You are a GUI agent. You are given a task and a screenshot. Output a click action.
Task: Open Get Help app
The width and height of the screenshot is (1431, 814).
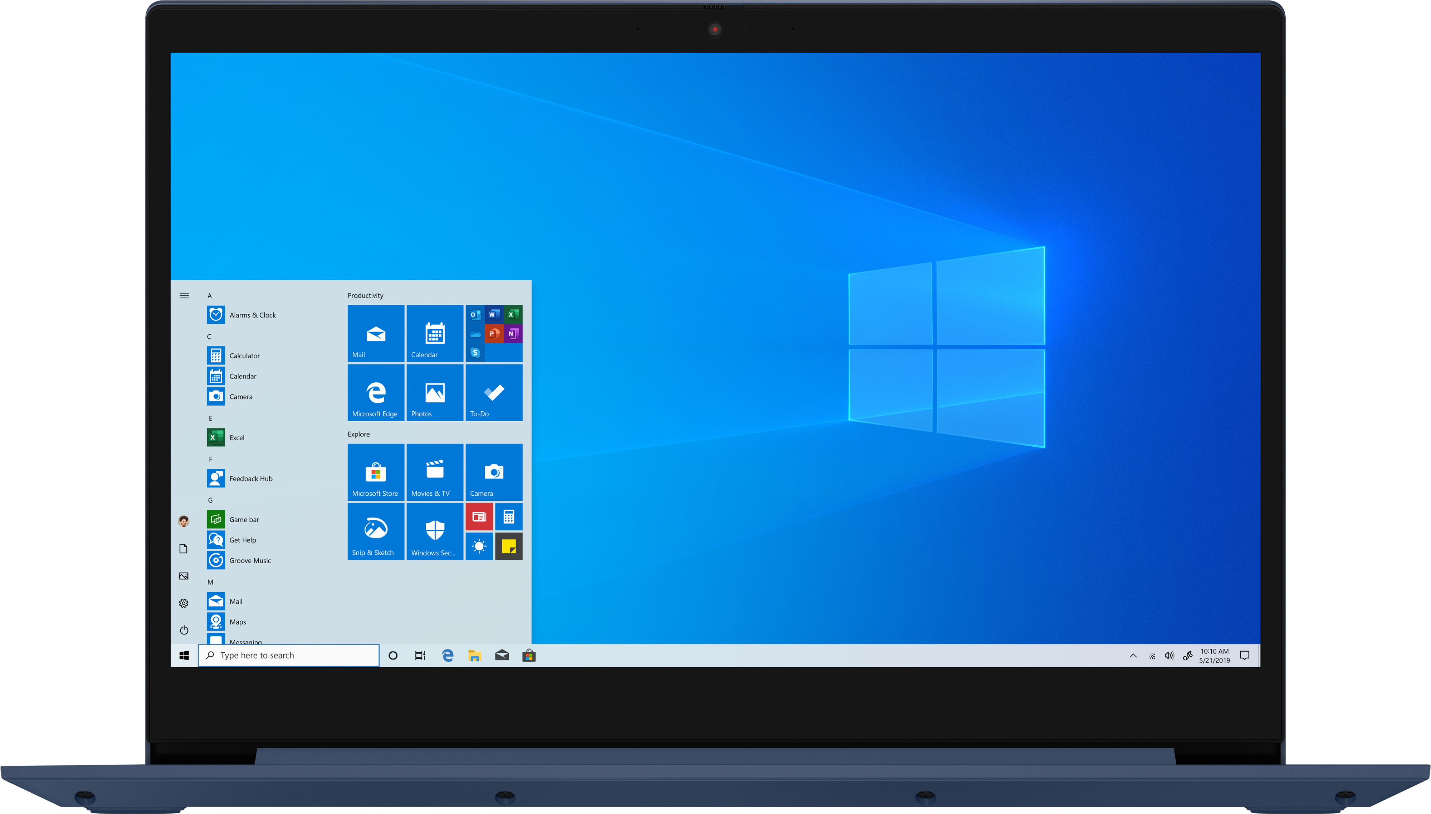tap(231, 540)
